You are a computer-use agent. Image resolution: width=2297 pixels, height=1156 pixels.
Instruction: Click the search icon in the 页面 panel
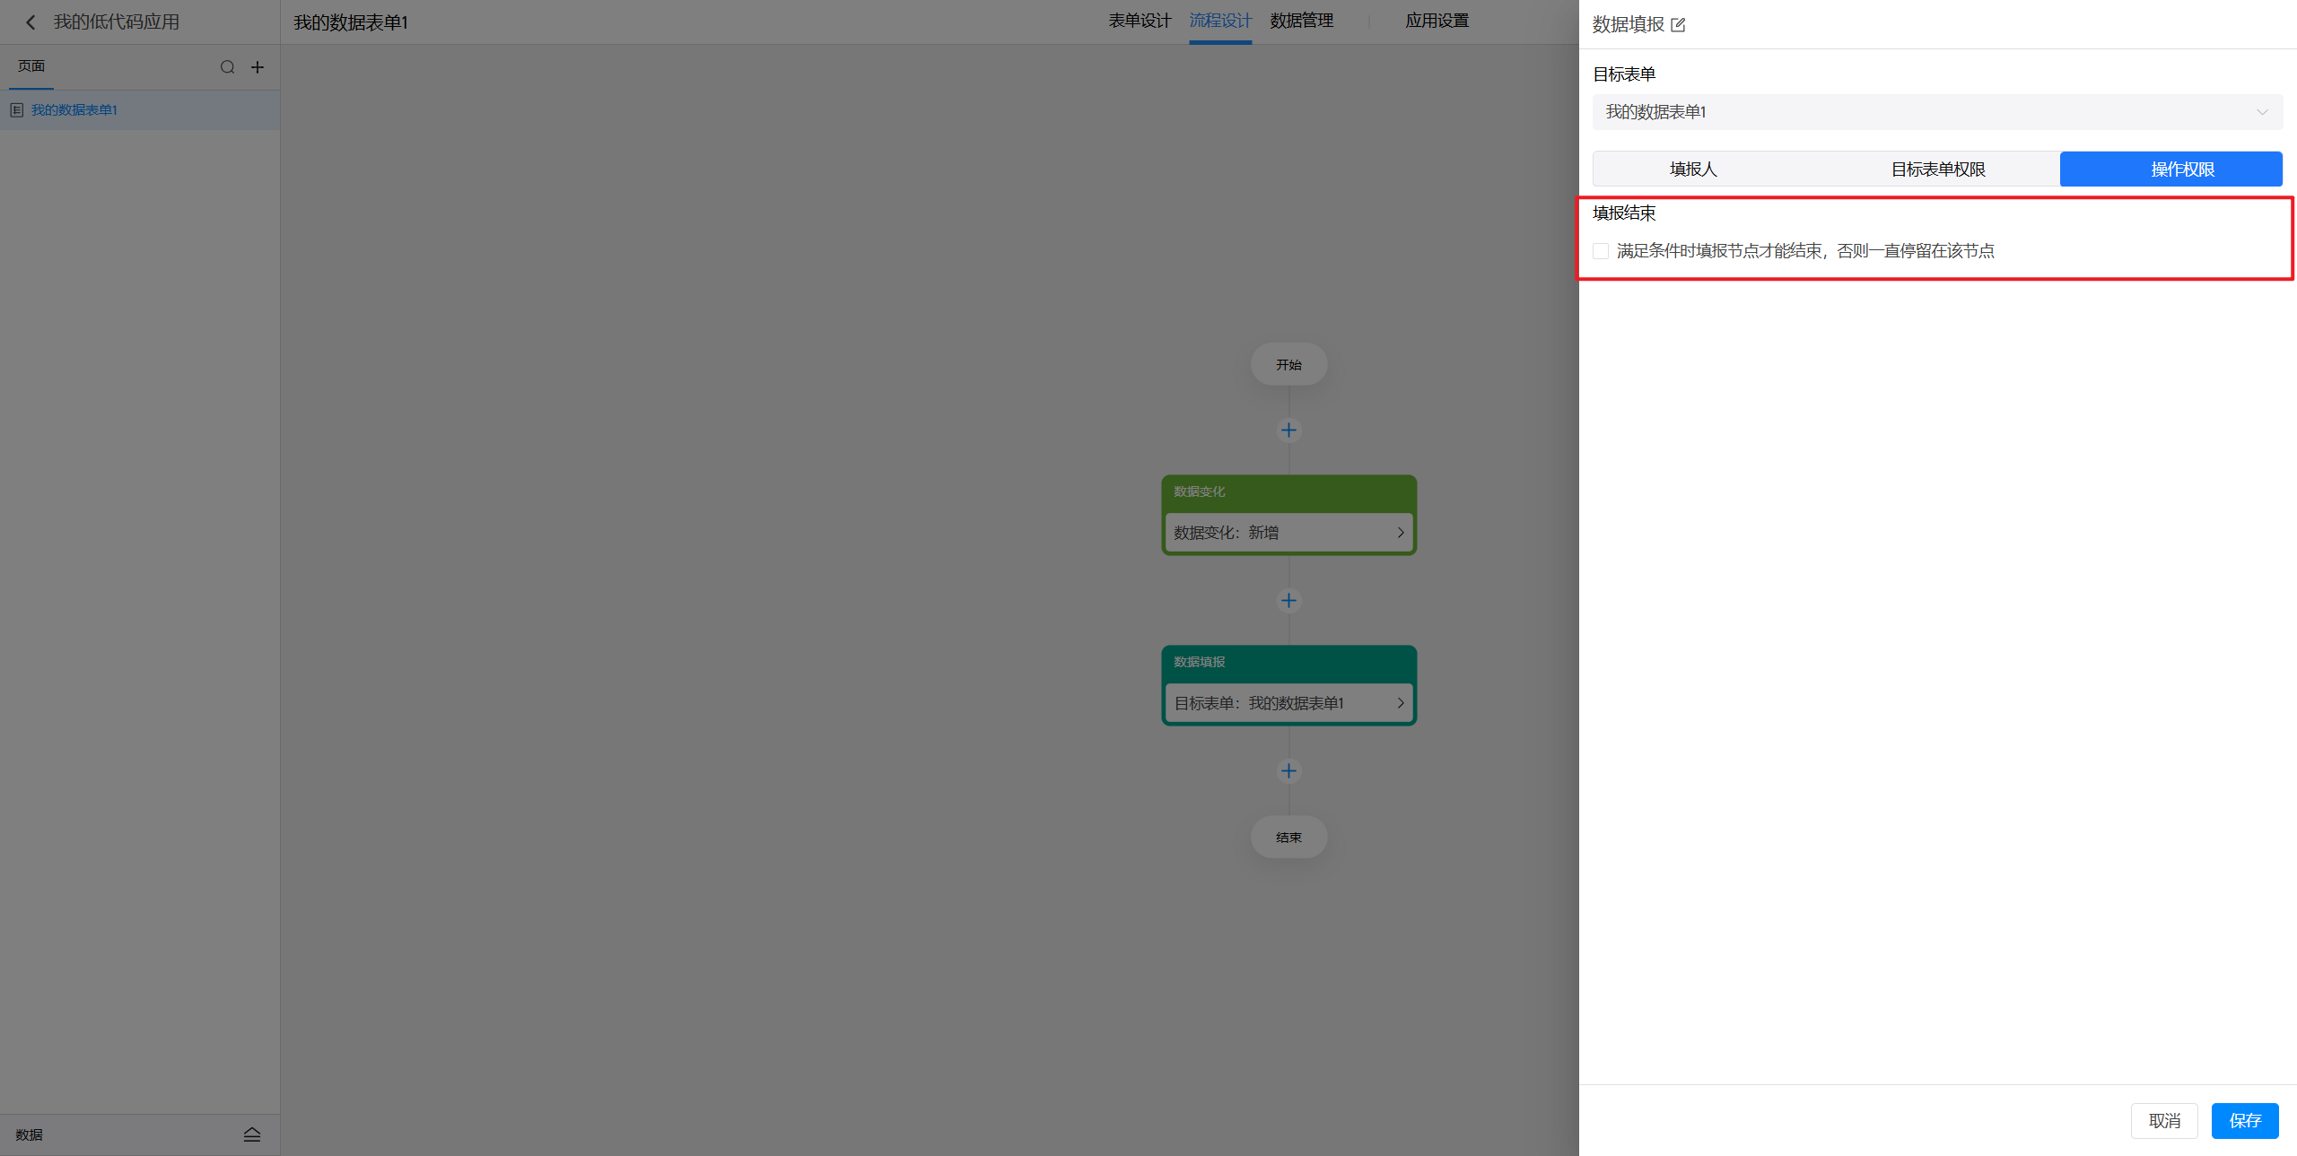(227, 67)
